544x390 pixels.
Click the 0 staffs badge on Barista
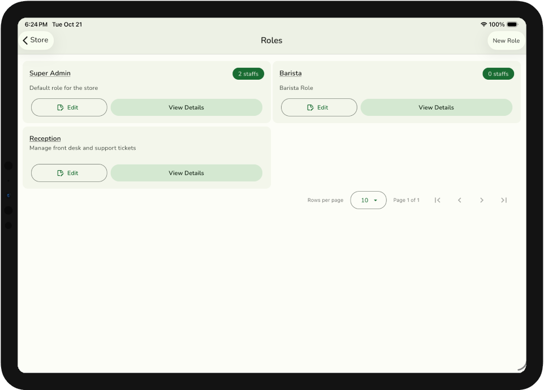pyautogui.click(x=498, y=74)
